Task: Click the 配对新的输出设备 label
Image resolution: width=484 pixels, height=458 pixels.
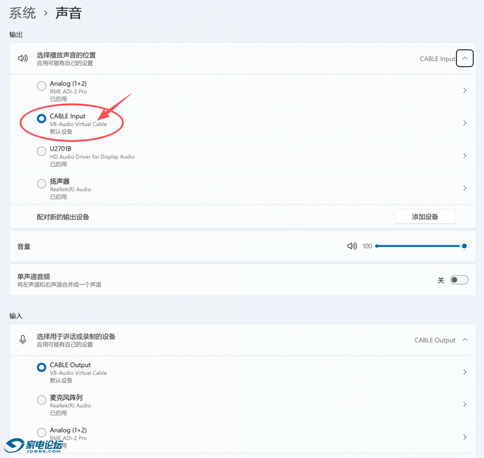Action: 63,217
